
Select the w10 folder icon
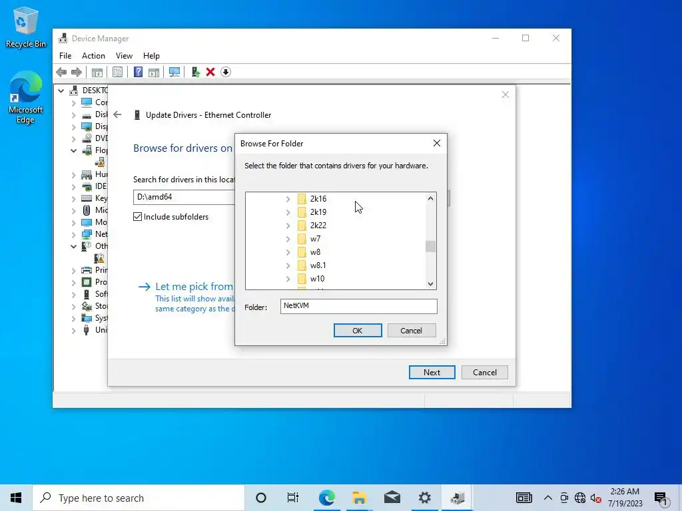(x=302, y=279)
